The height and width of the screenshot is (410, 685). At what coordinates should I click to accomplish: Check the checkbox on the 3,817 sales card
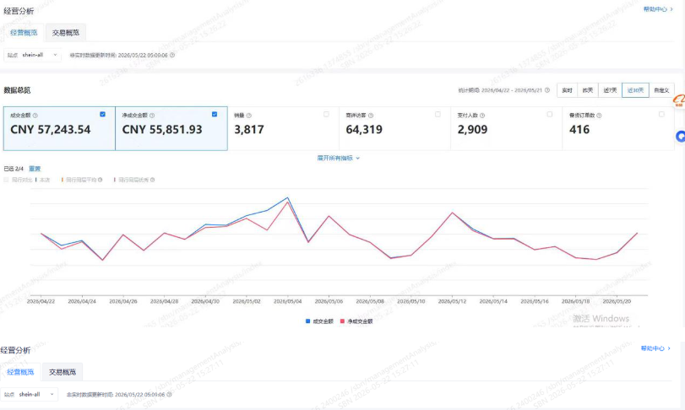326,114
